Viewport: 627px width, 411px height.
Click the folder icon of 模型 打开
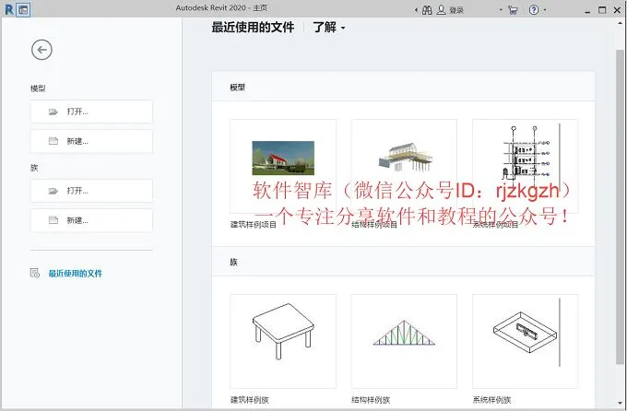53,112
